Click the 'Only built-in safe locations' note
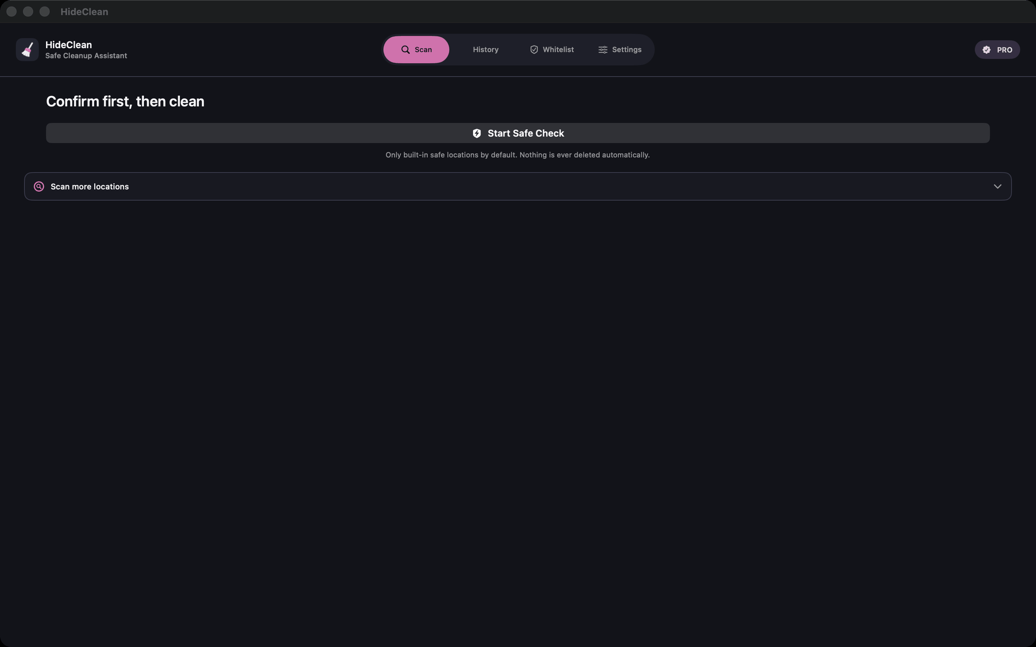This screenshot has height=647, width=1036. coord(517,155)
